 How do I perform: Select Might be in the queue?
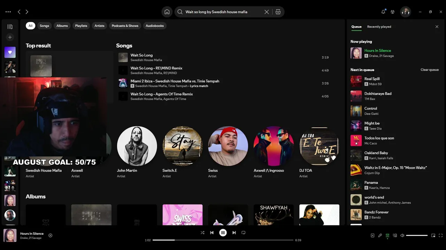coord(395,126)
